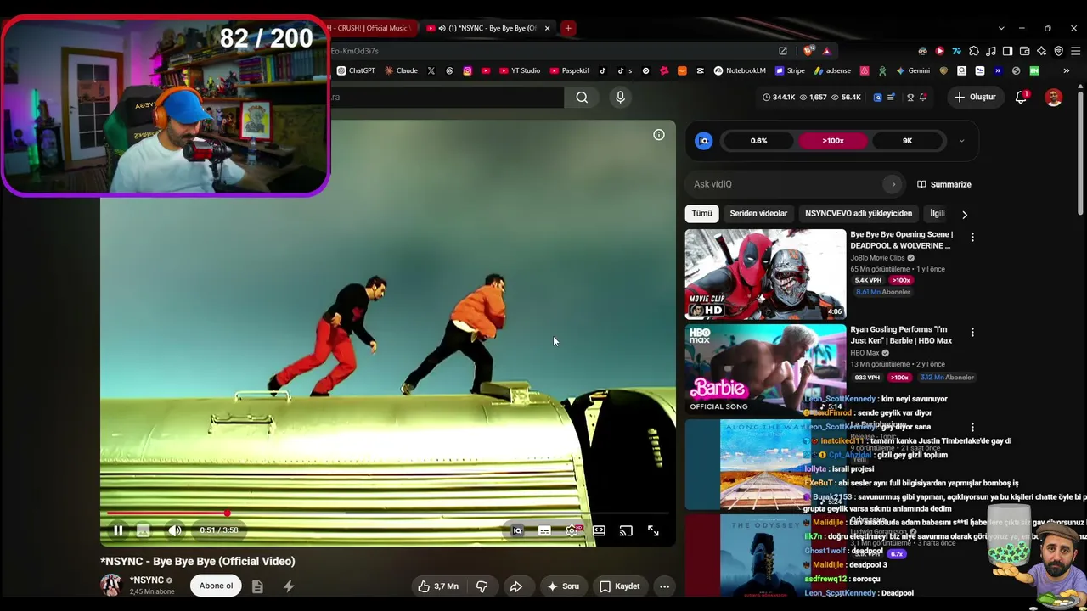Image resolution: width=1087 pixels, height=611 pixels.
Task: Open the Brave Shields lion icon
Action: (x=808, y=51)
